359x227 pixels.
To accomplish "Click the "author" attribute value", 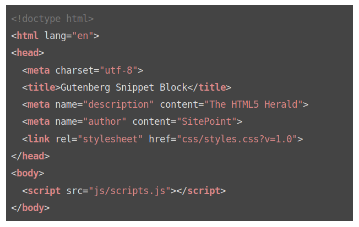I will tap(105, 122).
